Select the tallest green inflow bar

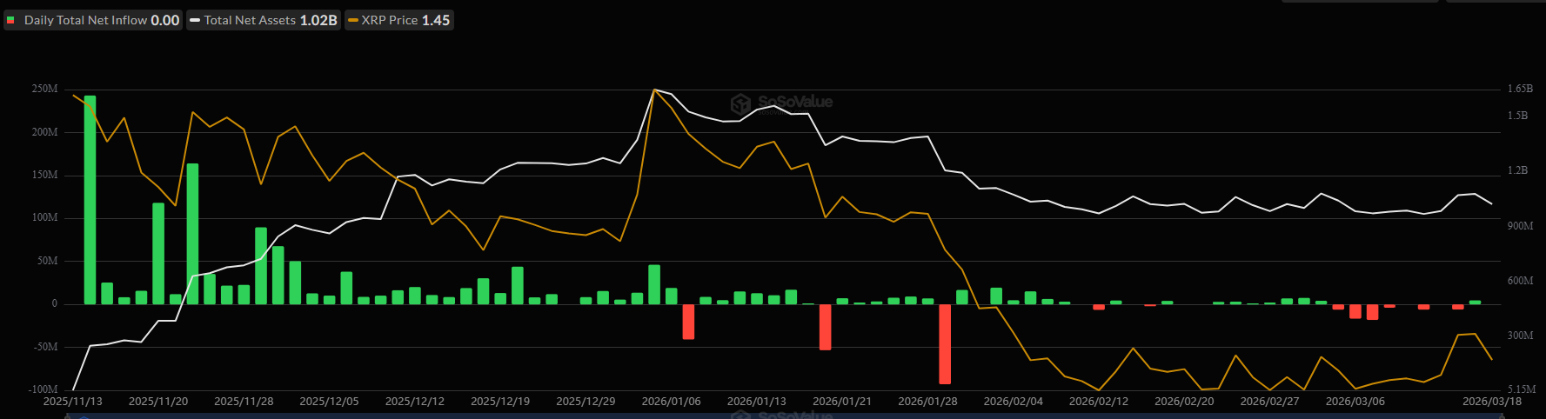point(90,200)
